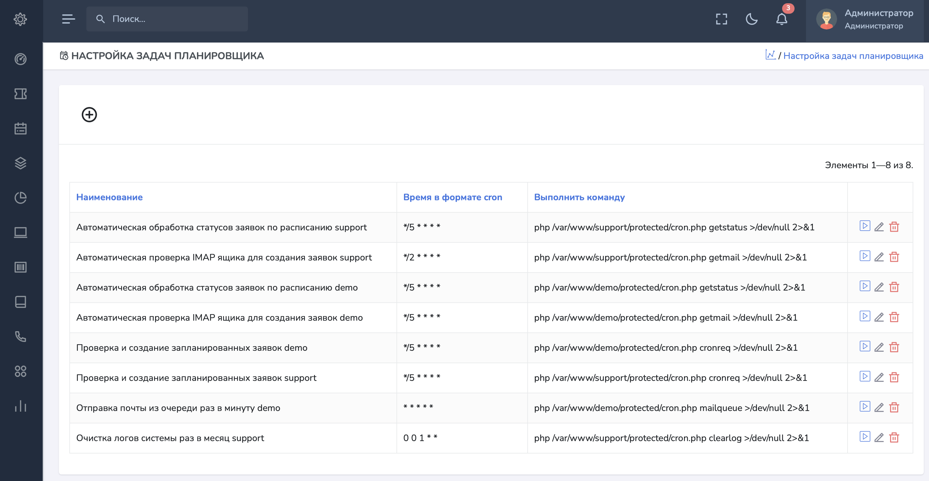Image resolution: width=929 pixels, height=481 pixels.
Task: Delete the support getmail task
Action: pos(894,257)
